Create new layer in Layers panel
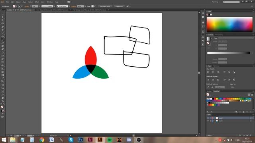 coord(247,135)
